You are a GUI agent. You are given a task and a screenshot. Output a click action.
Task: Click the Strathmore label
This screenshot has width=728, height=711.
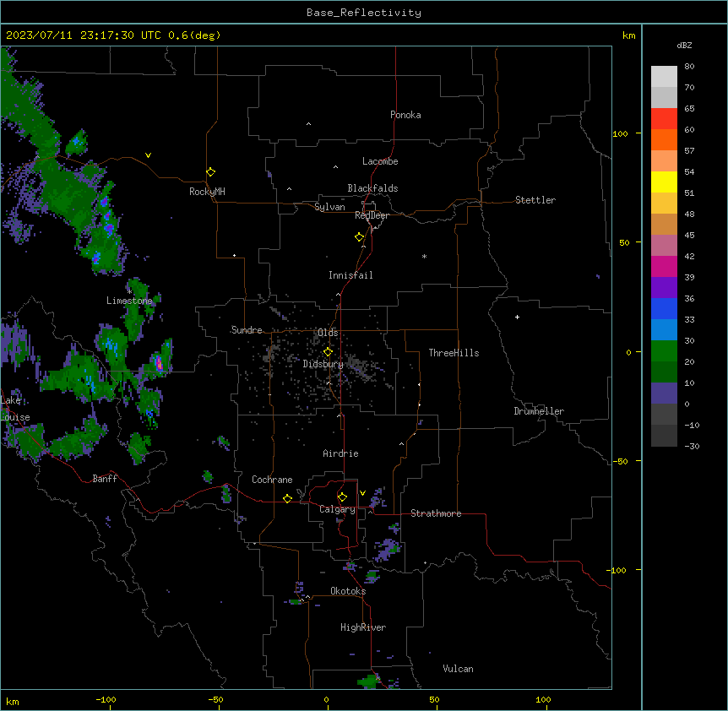click(436, 513)
